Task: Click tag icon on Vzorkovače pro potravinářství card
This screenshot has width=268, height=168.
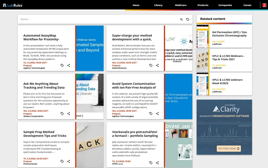Action: tap(151, 163)
